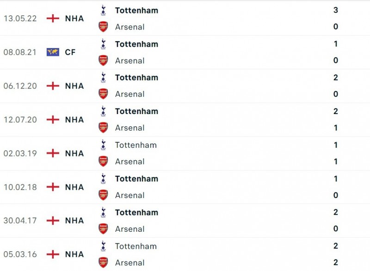Viewport: 370px width, 271px height.
Task: Click Arsenal crest in 30.04.17 match
Action: 103,229
